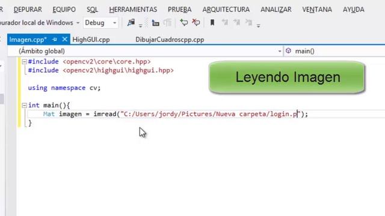Select the Imagen.cpp tab

pyautogui.click(x=28, y=40)
